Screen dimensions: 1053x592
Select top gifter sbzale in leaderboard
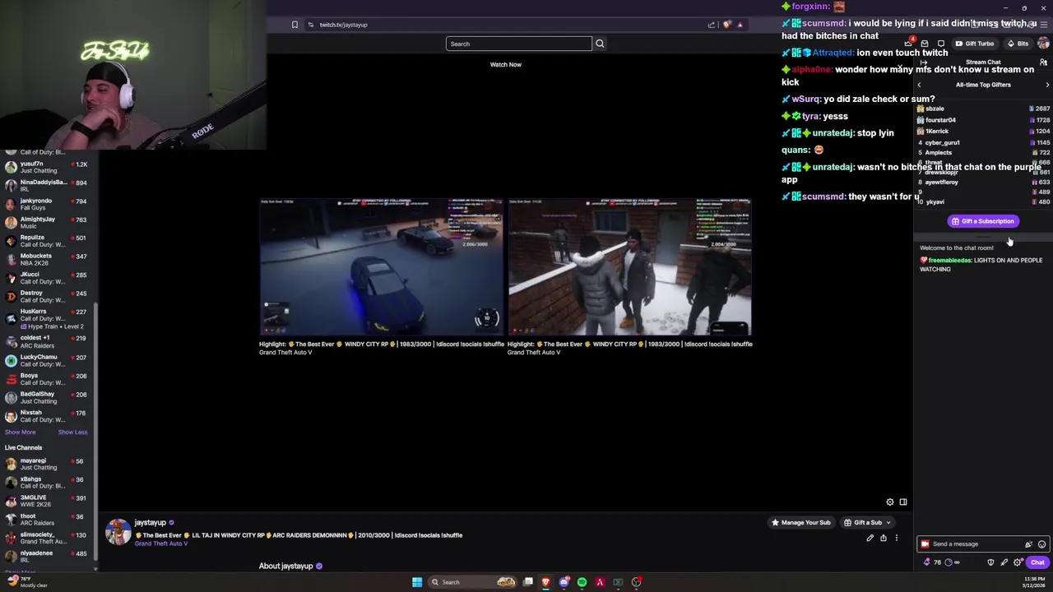tap(983, 109)
